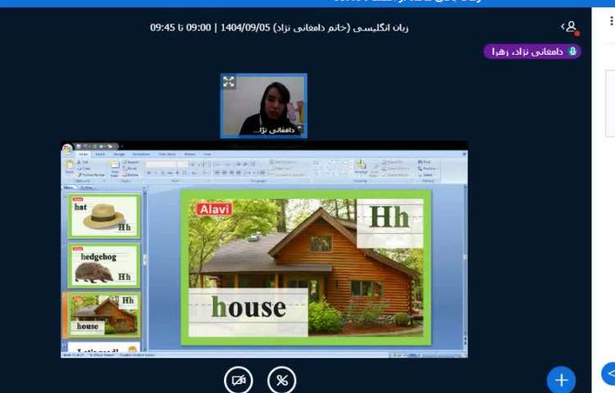Viewport: 615px width, 393px height.
Task: Open the PowerPoint Office button
Action: 67,148
